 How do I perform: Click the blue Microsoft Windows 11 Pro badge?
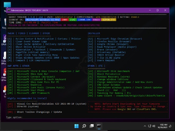coord(42,20)
